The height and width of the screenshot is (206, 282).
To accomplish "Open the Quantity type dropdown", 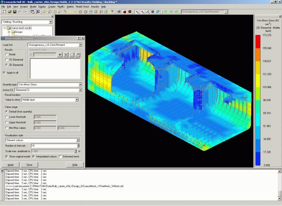I will coord(80,84).
